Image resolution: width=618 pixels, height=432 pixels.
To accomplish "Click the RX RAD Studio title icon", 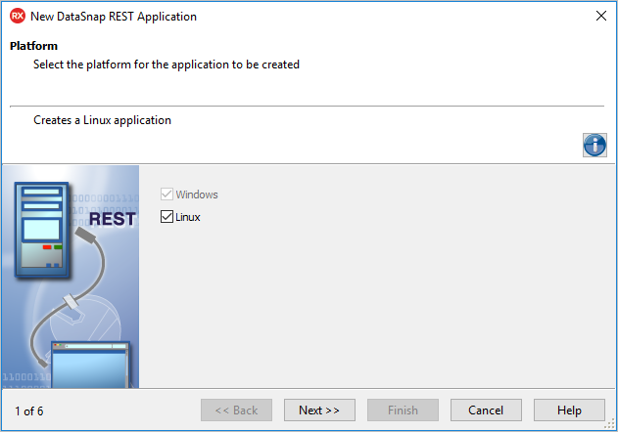I will [x=18, y=17].
